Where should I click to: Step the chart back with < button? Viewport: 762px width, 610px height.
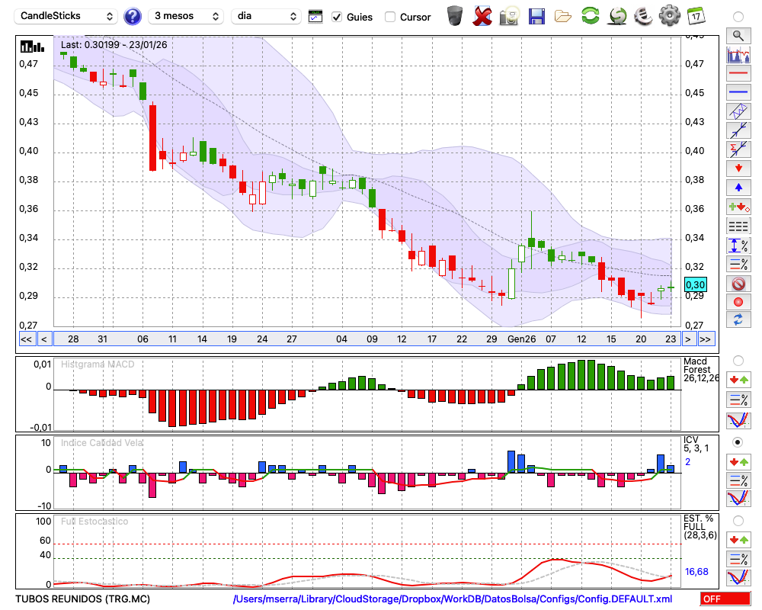43,339
